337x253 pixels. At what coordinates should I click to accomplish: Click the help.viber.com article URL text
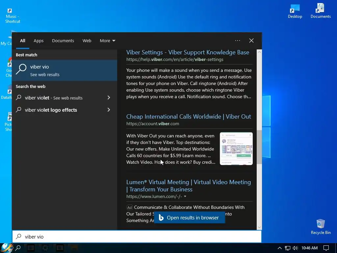click(x=175, y=60)
